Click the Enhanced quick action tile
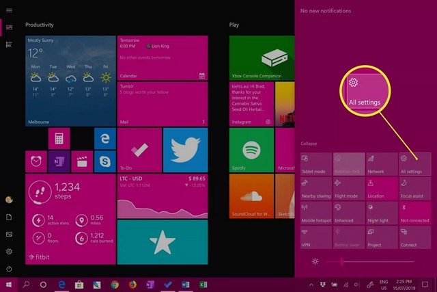Screen dimensions: 437x292 [x=349, y=213]
